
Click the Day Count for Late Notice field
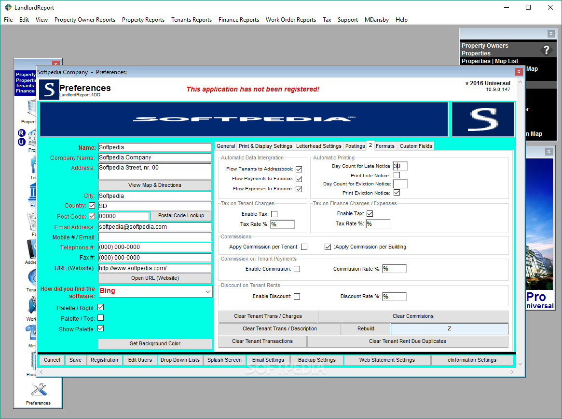(400, 166)
